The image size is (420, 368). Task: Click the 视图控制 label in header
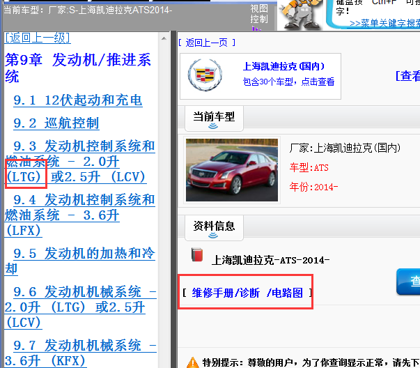click(259, 14)
